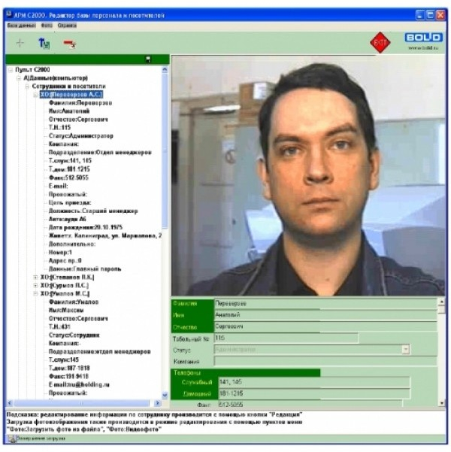The height and width of the screenshot is (452, 451).
Task: Click the down arrow of the tree scrollbar
Action: [x=165, y=394]
